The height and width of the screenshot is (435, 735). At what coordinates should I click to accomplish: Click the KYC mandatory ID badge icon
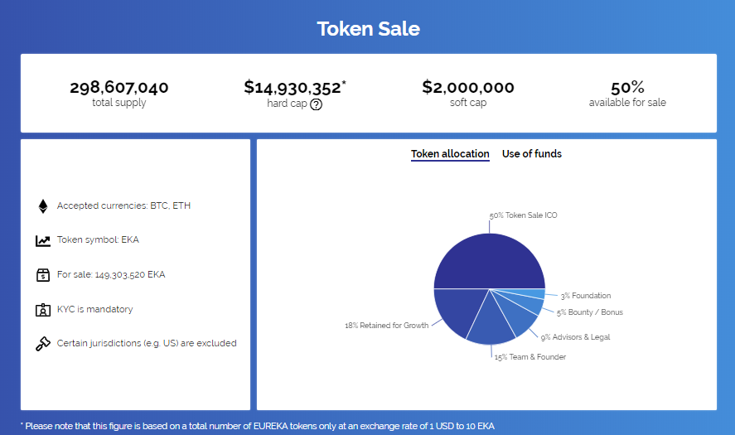point(43,310)
